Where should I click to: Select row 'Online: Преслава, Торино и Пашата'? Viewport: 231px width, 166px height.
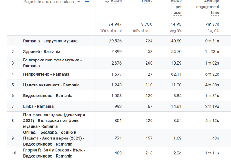tap(119, 138)
